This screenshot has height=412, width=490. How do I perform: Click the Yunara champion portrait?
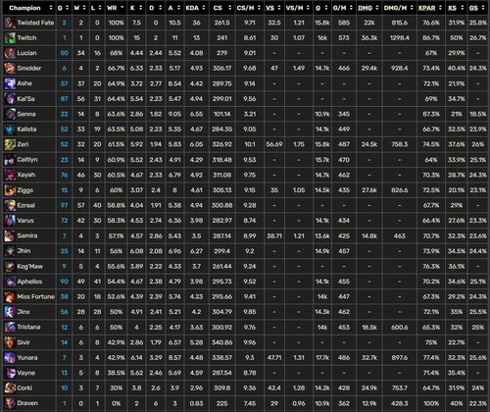click(x=10, y=358)
